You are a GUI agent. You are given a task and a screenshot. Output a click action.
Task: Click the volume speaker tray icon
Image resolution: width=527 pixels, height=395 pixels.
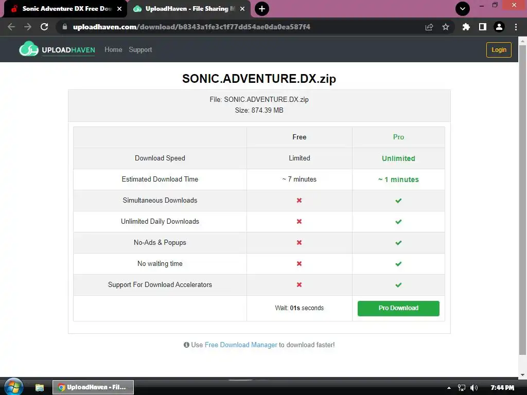point(474,388)
